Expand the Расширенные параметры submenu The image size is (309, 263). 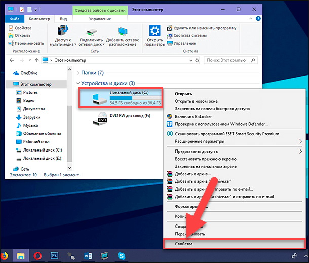pyautogui.click(x=300, y=141)
